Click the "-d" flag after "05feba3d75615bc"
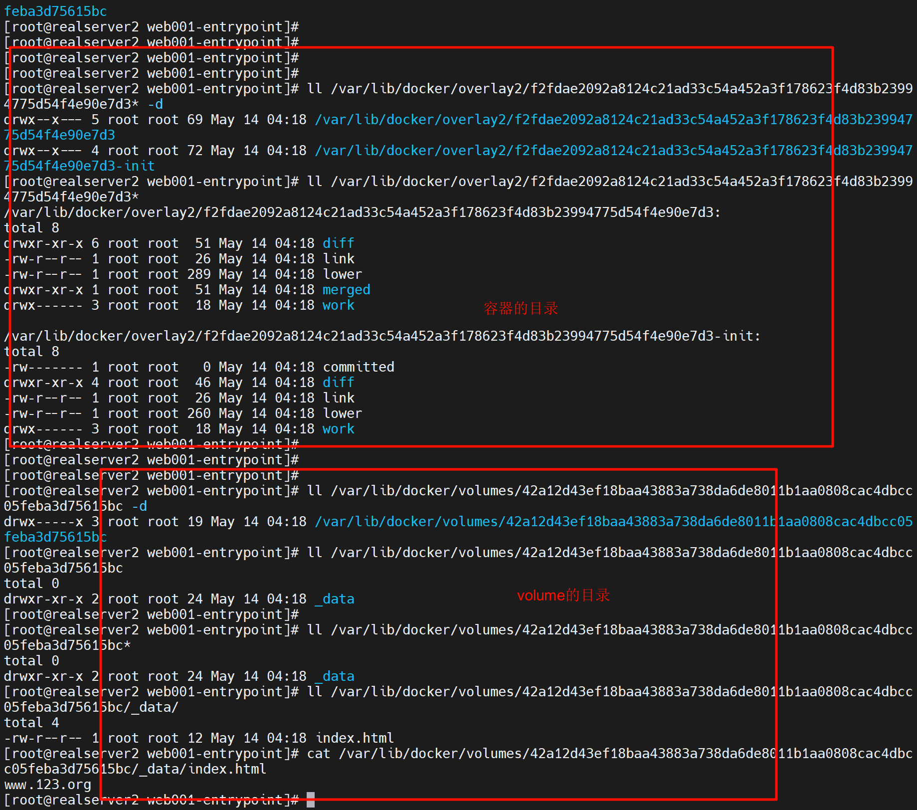Screen dimensions: 917x810 tap(139, 506)
